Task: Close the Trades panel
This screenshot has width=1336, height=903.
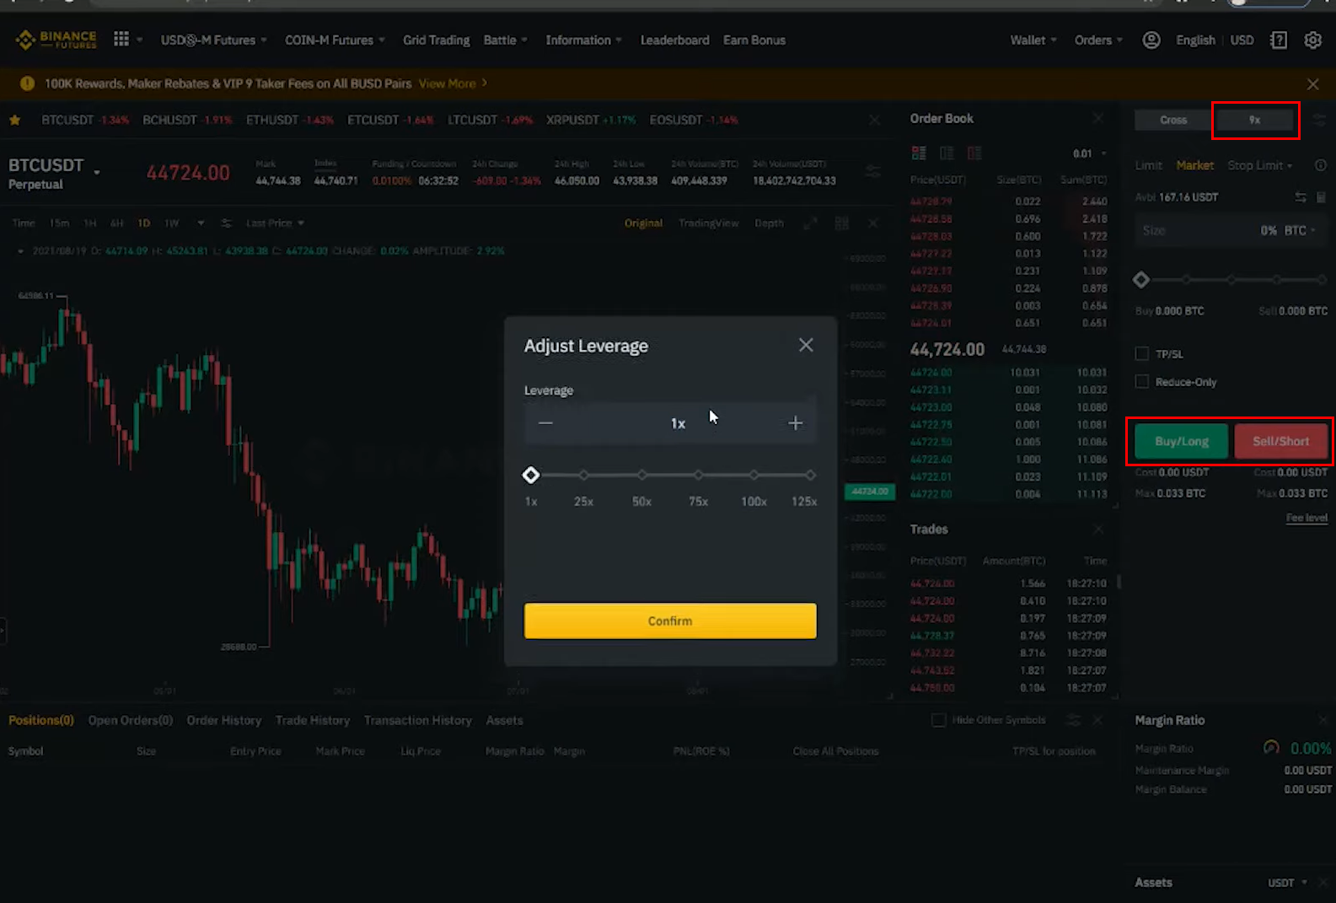Action: point(1098,529)
